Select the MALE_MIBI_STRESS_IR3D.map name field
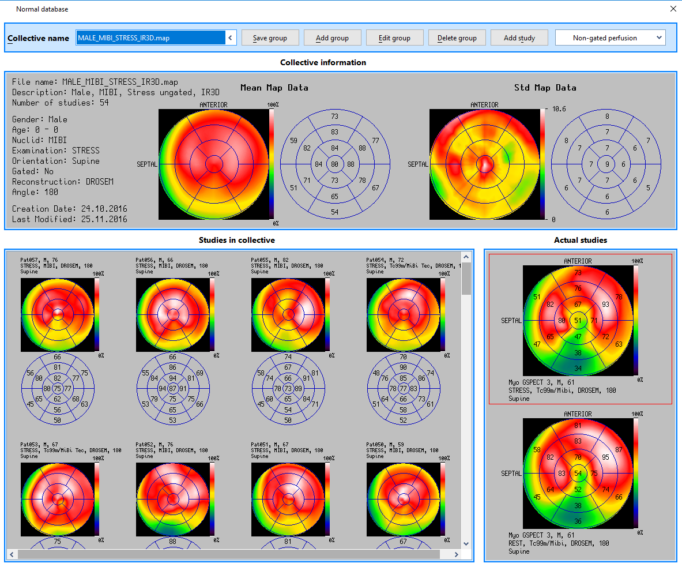 [x=150, y=38]
